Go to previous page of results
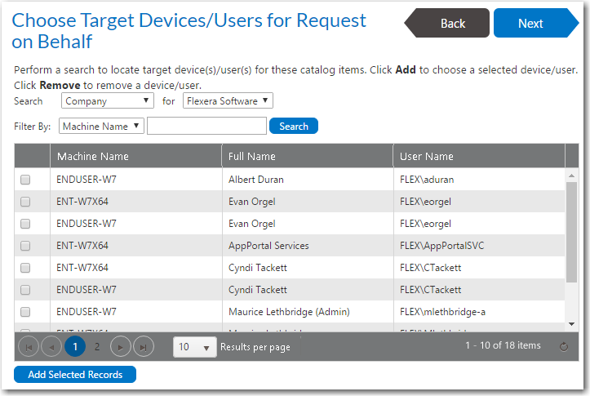Image resolution: width=590 pixels, height=396 pixels. click(51, 347)
